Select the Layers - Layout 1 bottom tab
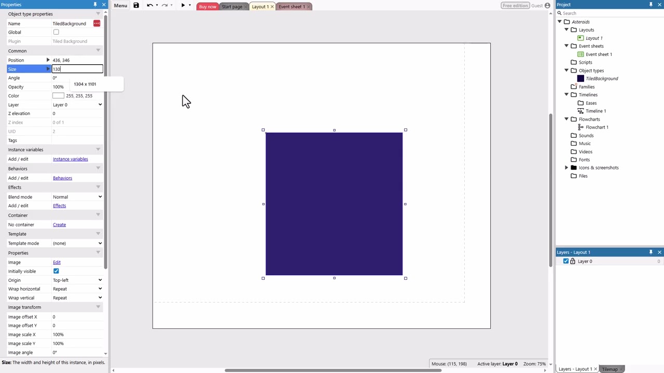This screenshot has width=664, height=373. pos(575,369)
